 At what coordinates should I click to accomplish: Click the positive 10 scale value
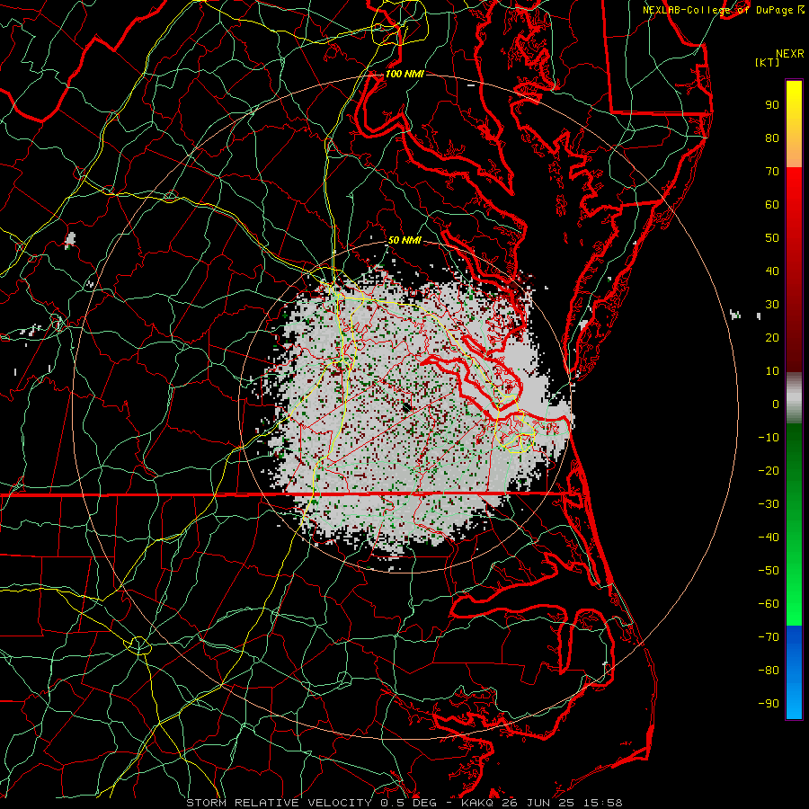tap(772, 371)
